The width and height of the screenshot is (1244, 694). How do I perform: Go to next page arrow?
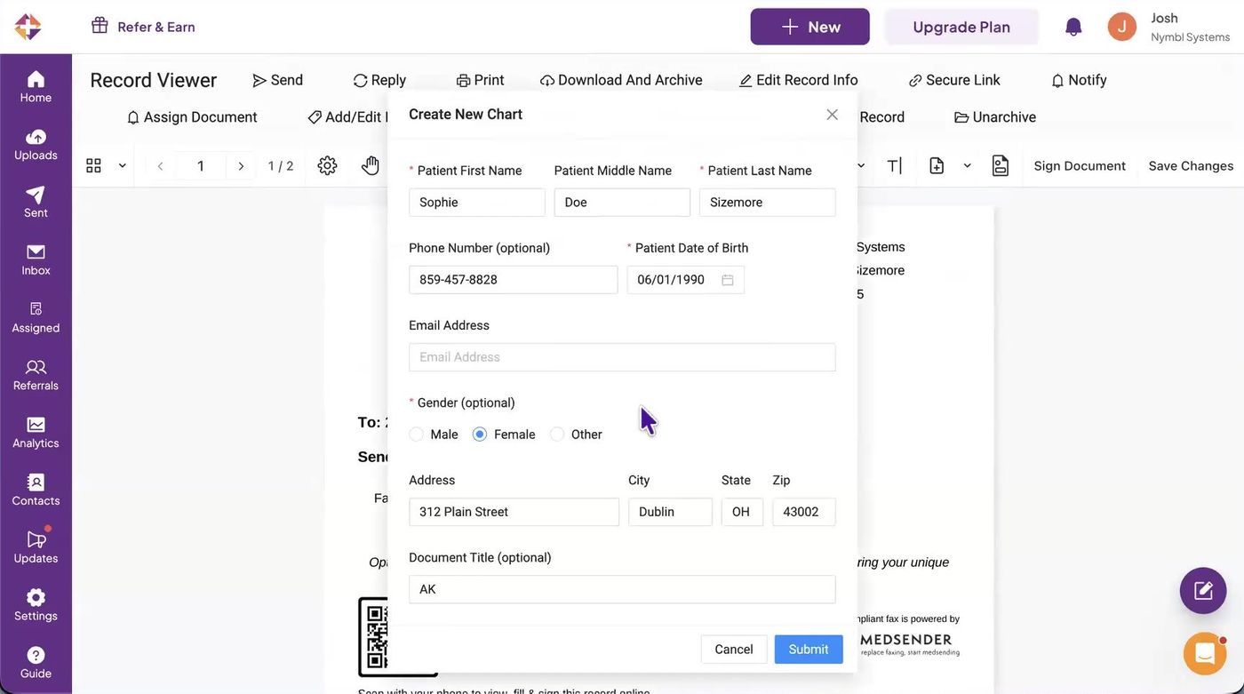click(241, 166)
